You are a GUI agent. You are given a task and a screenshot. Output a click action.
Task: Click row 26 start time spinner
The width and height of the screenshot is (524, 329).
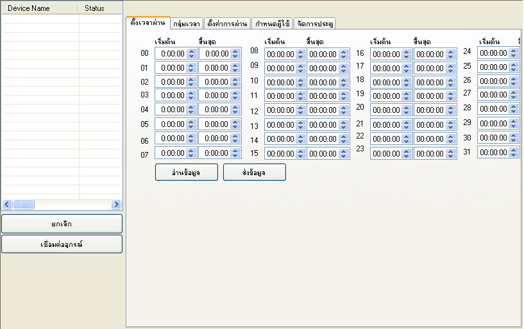(514, 81)
